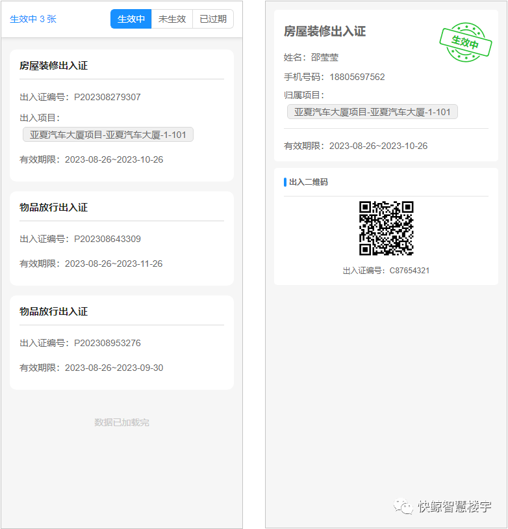Open the 物品放行出入证 card numbered P202308643309

pyautogui.click(x=121, y=237)
